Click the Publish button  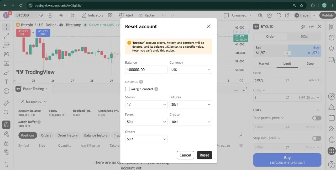point(327,15)
